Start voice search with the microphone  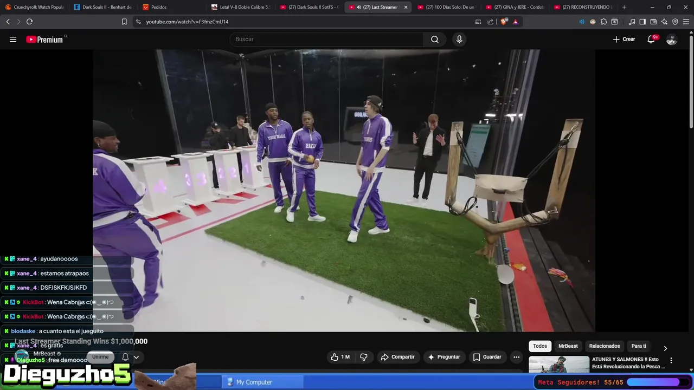[459, 39]
